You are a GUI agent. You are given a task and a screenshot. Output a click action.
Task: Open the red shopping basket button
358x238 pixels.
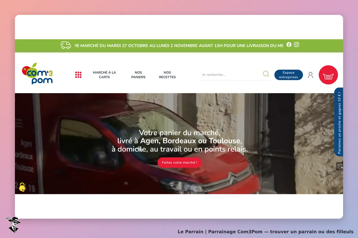pyautogui.click(x=328, y=75)
